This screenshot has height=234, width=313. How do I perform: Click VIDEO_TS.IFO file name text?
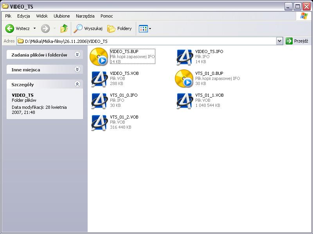[209, 51]
